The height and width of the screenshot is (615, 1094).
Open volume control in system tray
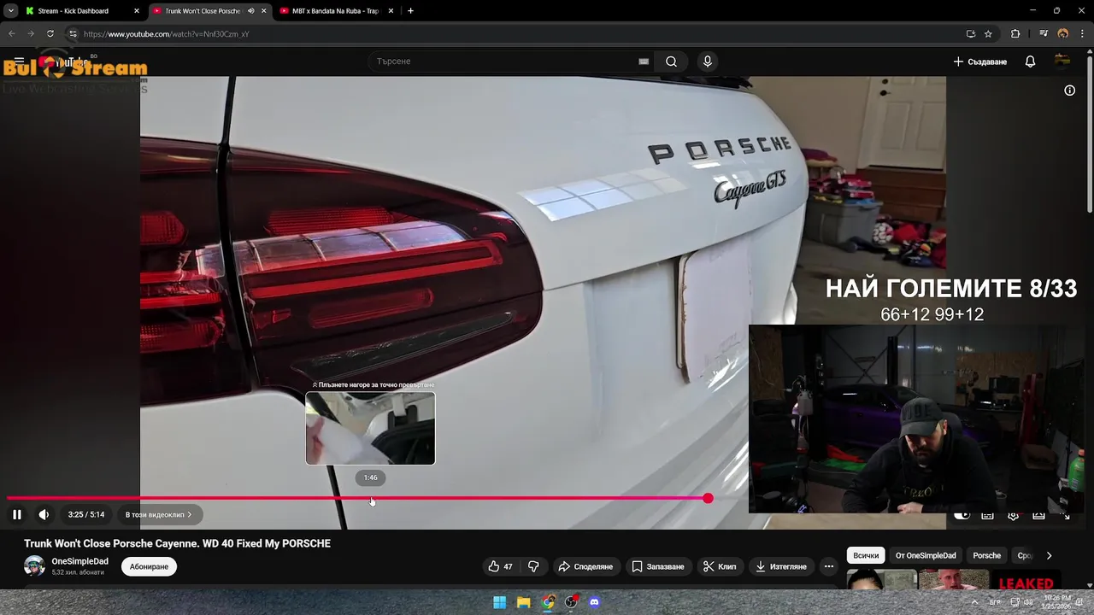click(1028, 602)
